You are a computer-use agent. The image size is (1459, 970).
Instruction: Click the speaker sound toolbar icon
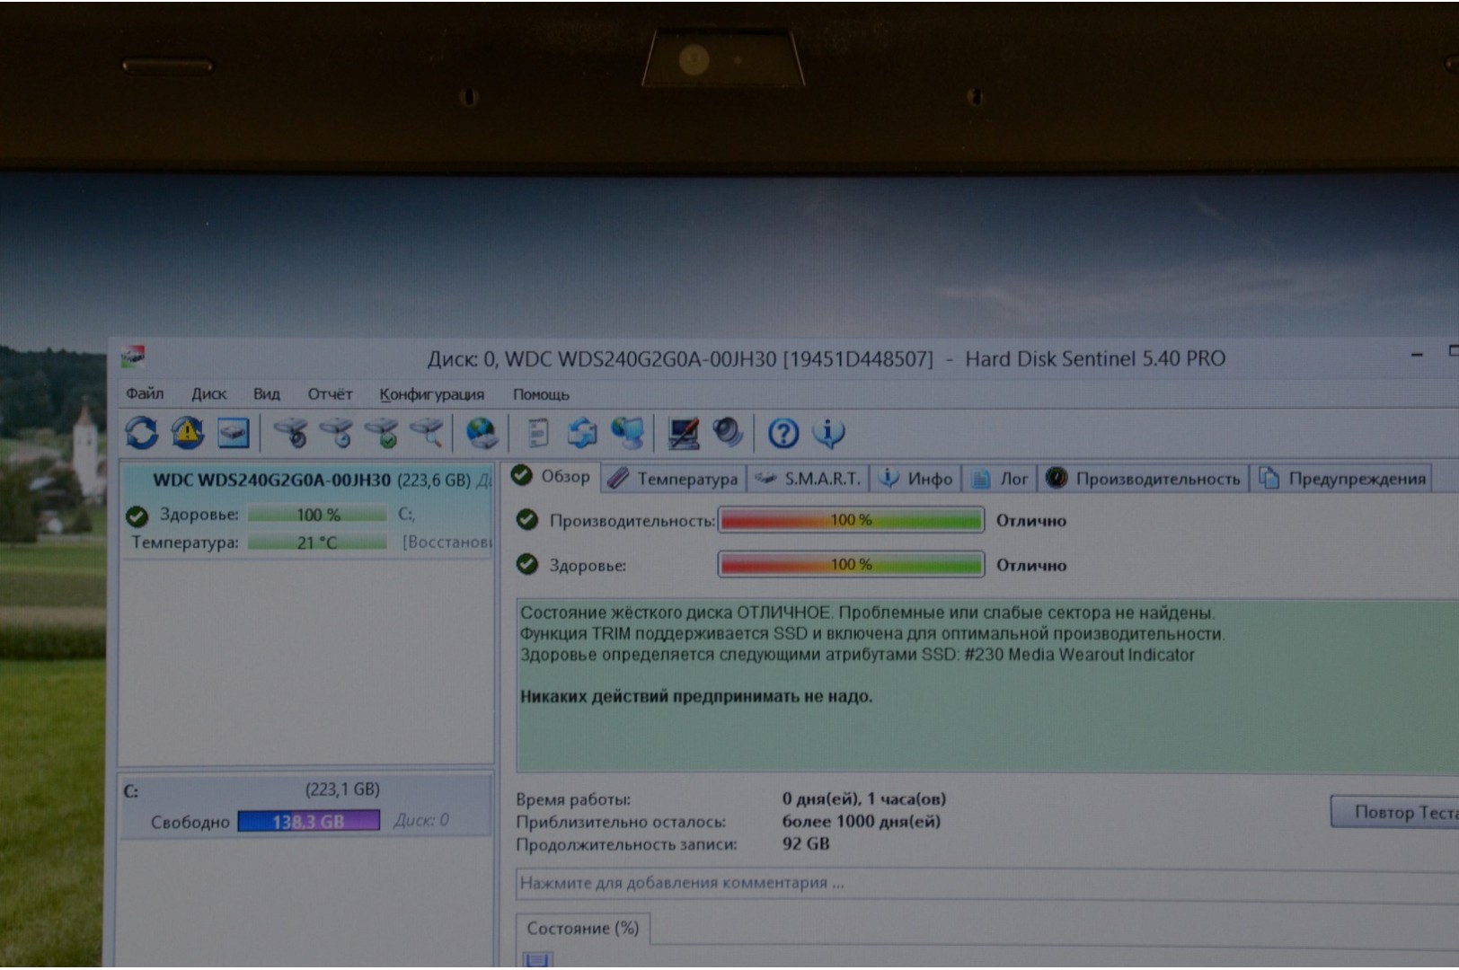[x=728, y=433]
